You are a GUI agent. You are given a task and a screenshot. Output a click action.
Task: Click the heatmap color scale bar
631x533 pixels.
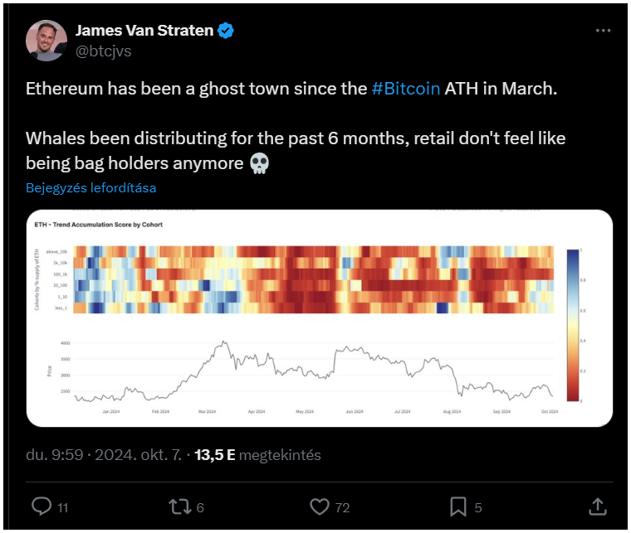pos(573,325)
